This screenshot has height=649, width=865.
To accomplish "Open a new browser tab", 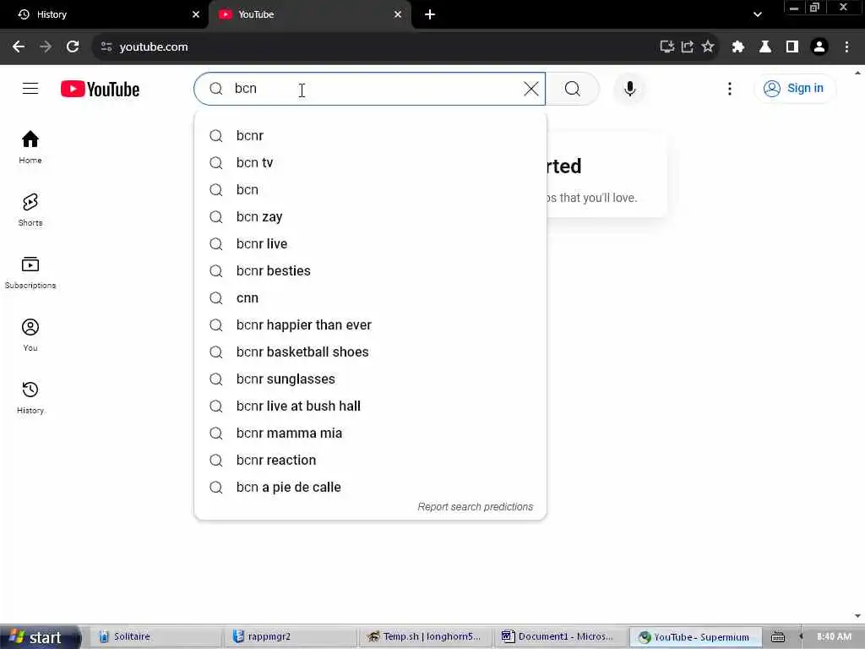I will coord(430,14).
